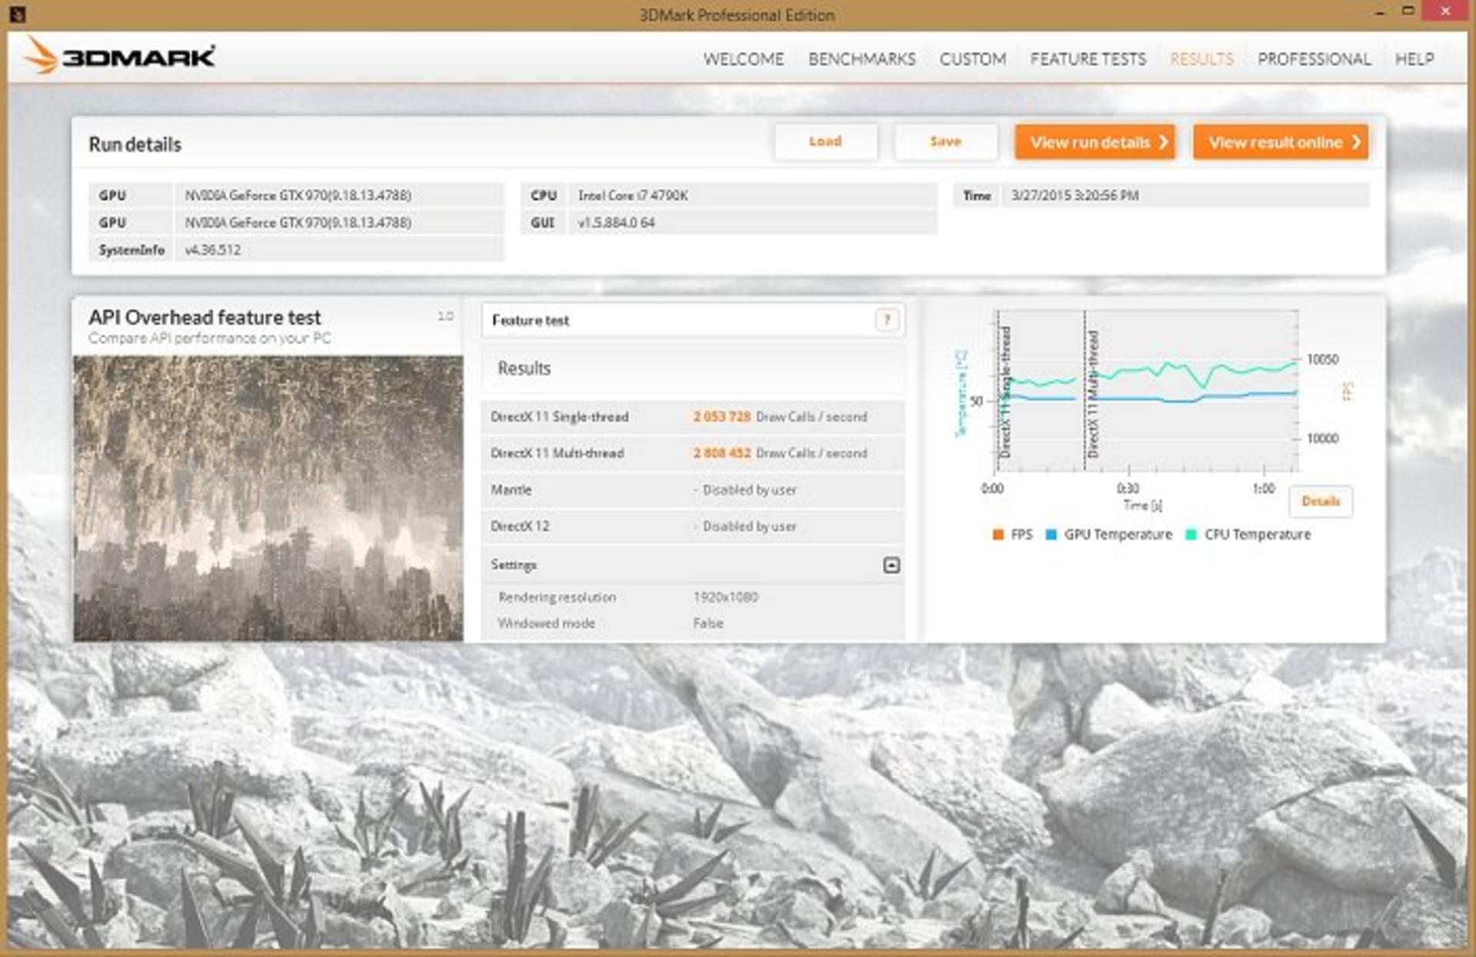The height and width of the screenshot is (957, 1476).
Task: Click the Feature test header field
Action: (x=693, y=320)
